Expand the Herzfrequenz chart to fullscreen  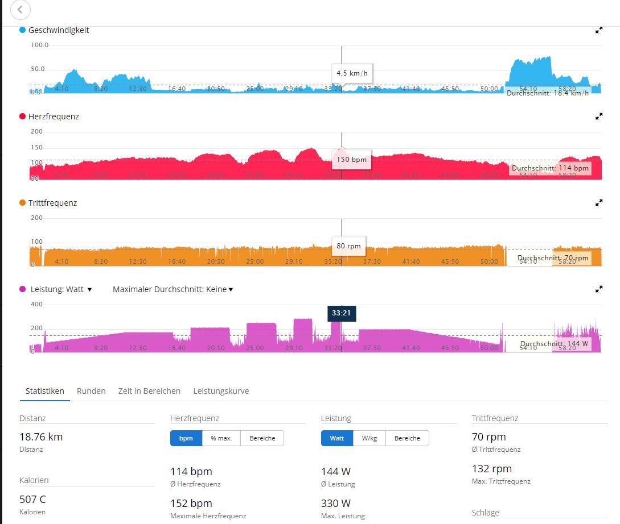pos(598,117)
